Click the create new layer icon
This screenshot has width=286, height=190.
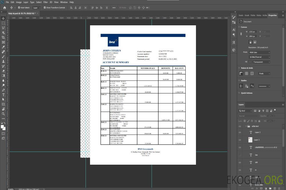click(275, 188)
